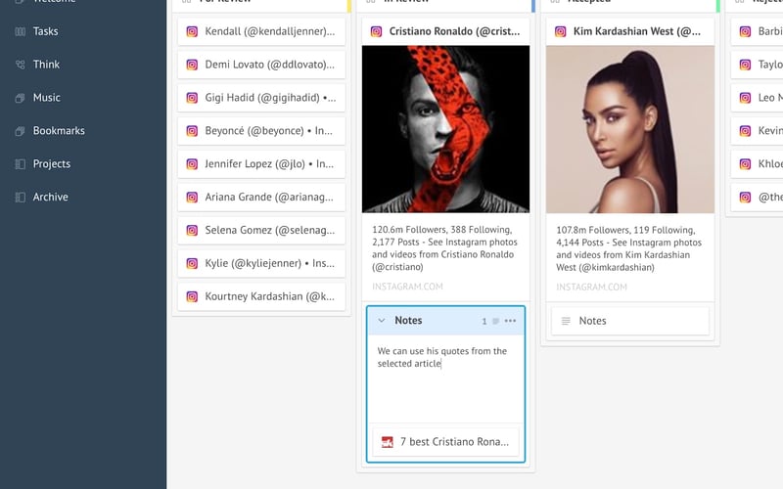Viewport: 783px width, 489px height.
Task: Click the Music collection icon in sidebar
Action: coord(20,99)
